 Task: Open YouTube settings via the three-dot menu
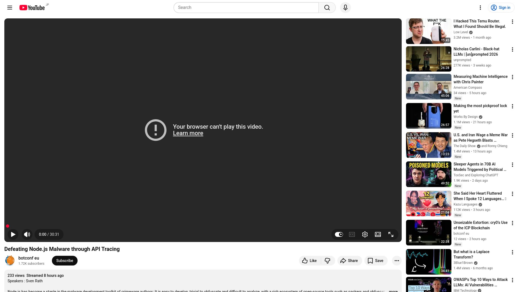[x=480, y=8]
